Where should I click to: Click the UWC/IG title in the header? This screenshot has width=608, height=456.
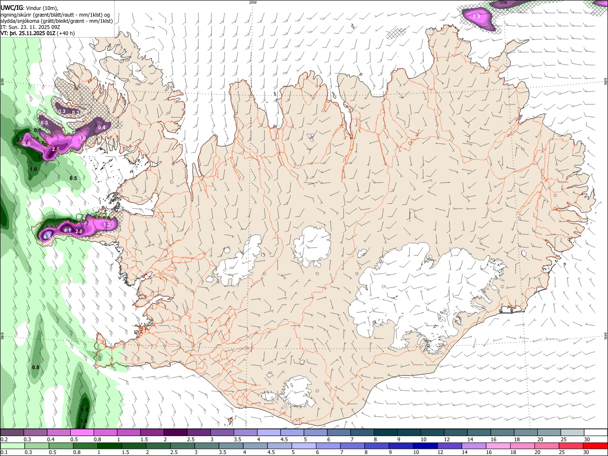pyautogui.click(x=11, y=8)
